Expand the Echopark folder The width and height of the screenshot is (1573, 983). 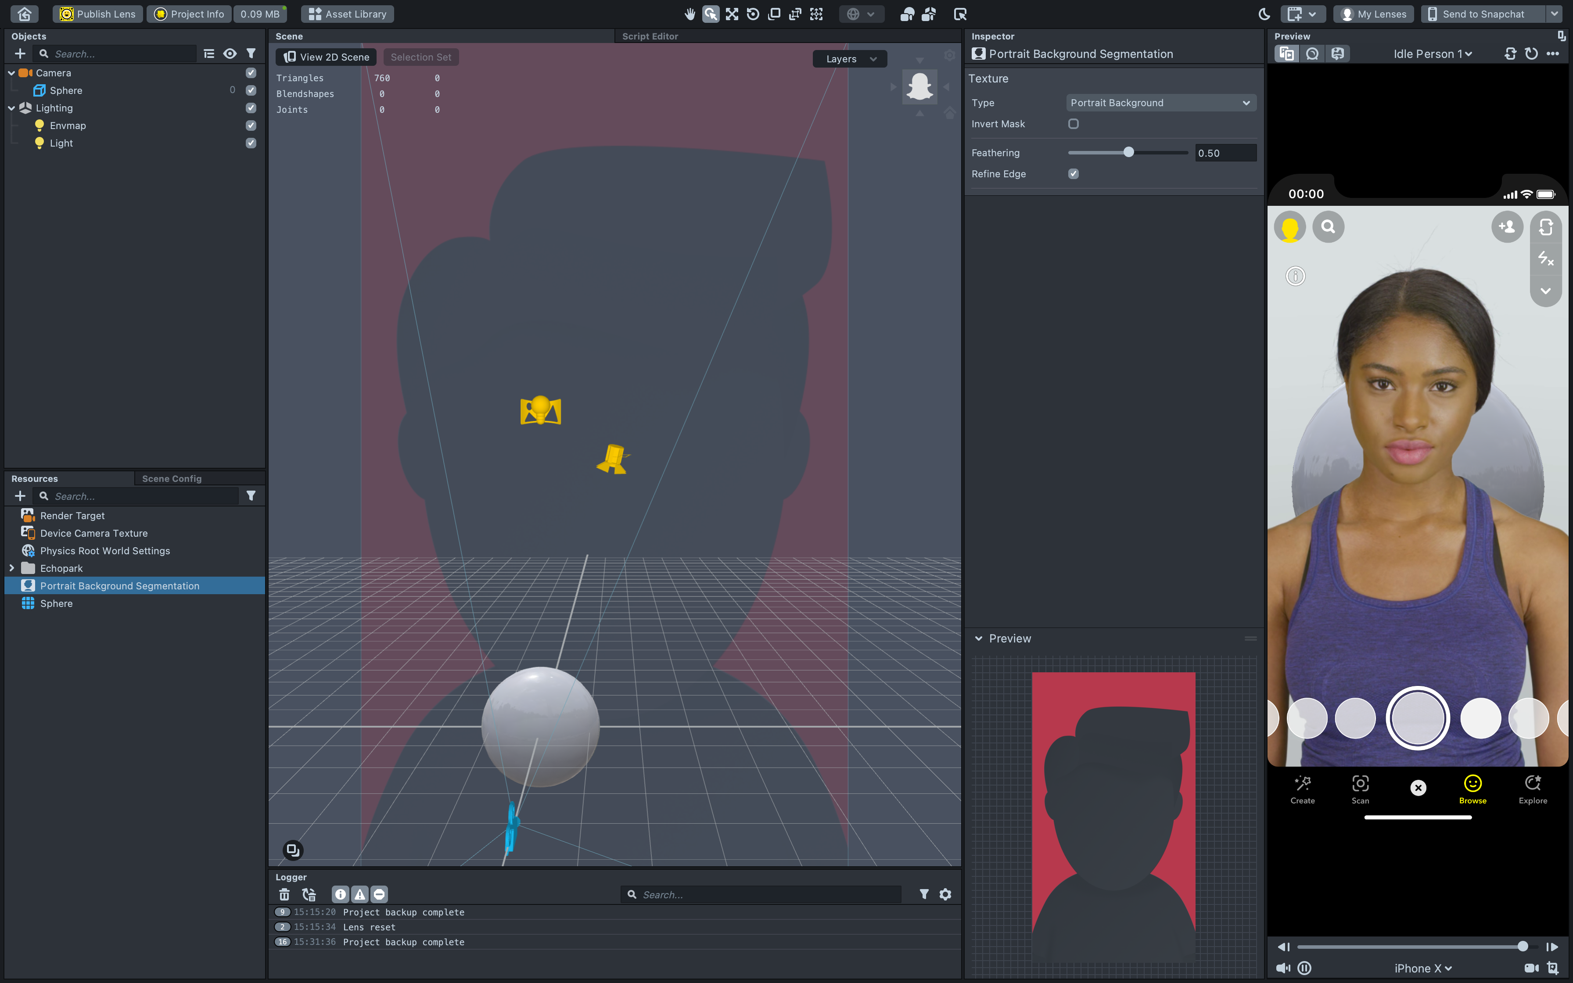(12, 568)
